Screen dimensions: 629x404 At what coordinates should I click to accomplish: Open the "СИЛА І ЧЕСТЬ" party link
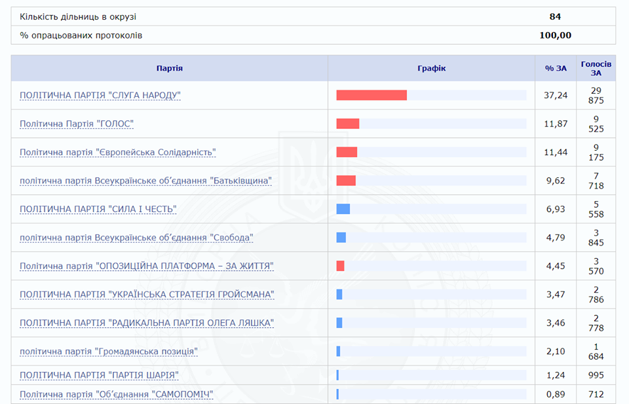click(98, 209)
